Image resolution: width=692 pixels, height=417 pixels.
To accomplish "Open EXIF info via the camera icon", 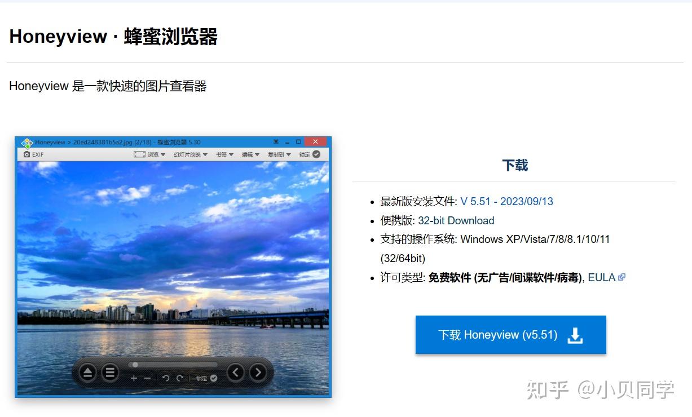I will pyautogui.click(x=27, y=154).
